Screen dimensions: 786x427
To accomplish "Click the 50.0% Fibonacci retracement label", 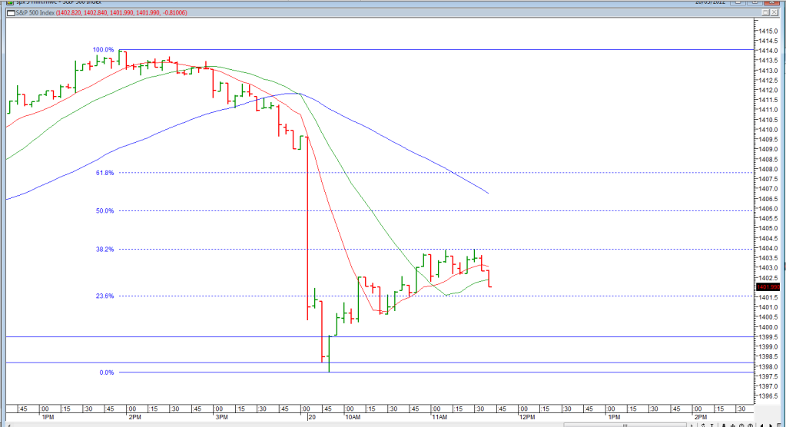I will pos(104,211).
